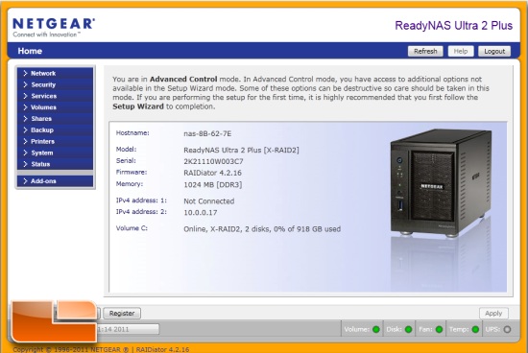Click the NETGEAR copyright footer text

click(x=101, y=349)
